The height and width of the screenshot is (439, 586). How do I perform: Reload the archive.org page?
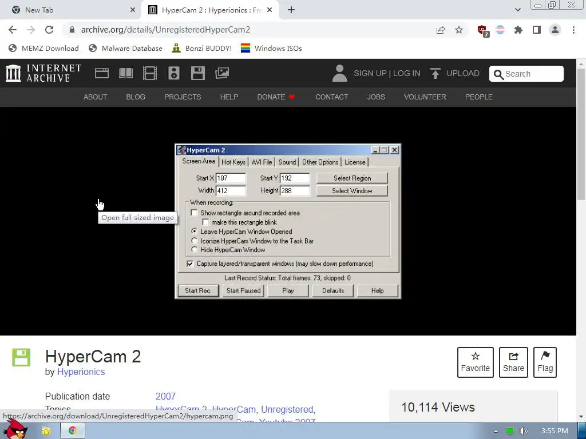(49, 30)
